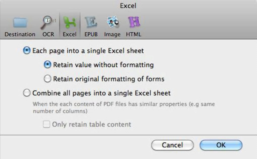Click the OCR magnifying glass icon
Screen dimensions: 257x159
click(x=48, y=23)
